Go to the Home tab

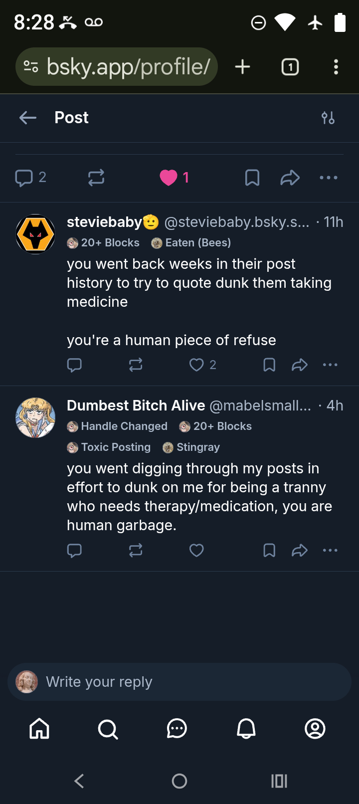click(x=39, y=729)
